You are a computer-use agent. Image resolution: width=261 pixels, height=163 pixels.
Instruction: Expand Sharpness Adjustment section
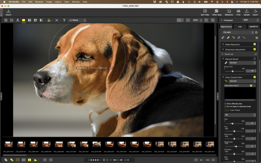223,50
